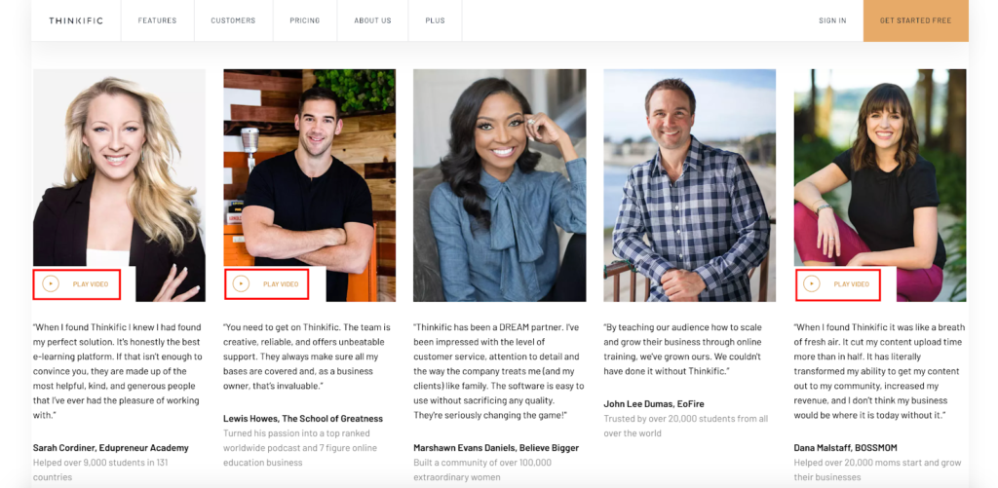Click the play circle icon under Sarah Cordiner's photo
The width and height of the screenshot is (998, 488).
point(51,283)
